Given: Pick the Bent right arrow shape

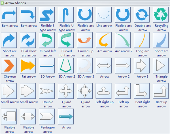Looking at the screenshot, I should point(142,91).
